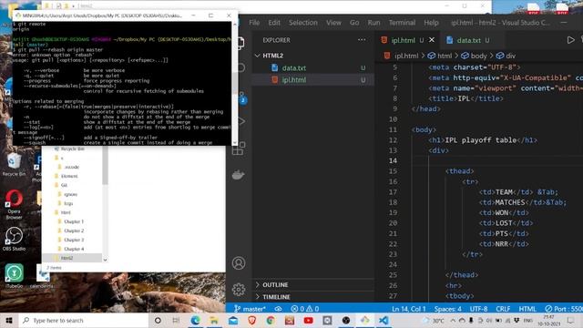This screenshot has height=328, width=583.
Task: Open the Extensions view in activity bar
Action: coord(239,148)
